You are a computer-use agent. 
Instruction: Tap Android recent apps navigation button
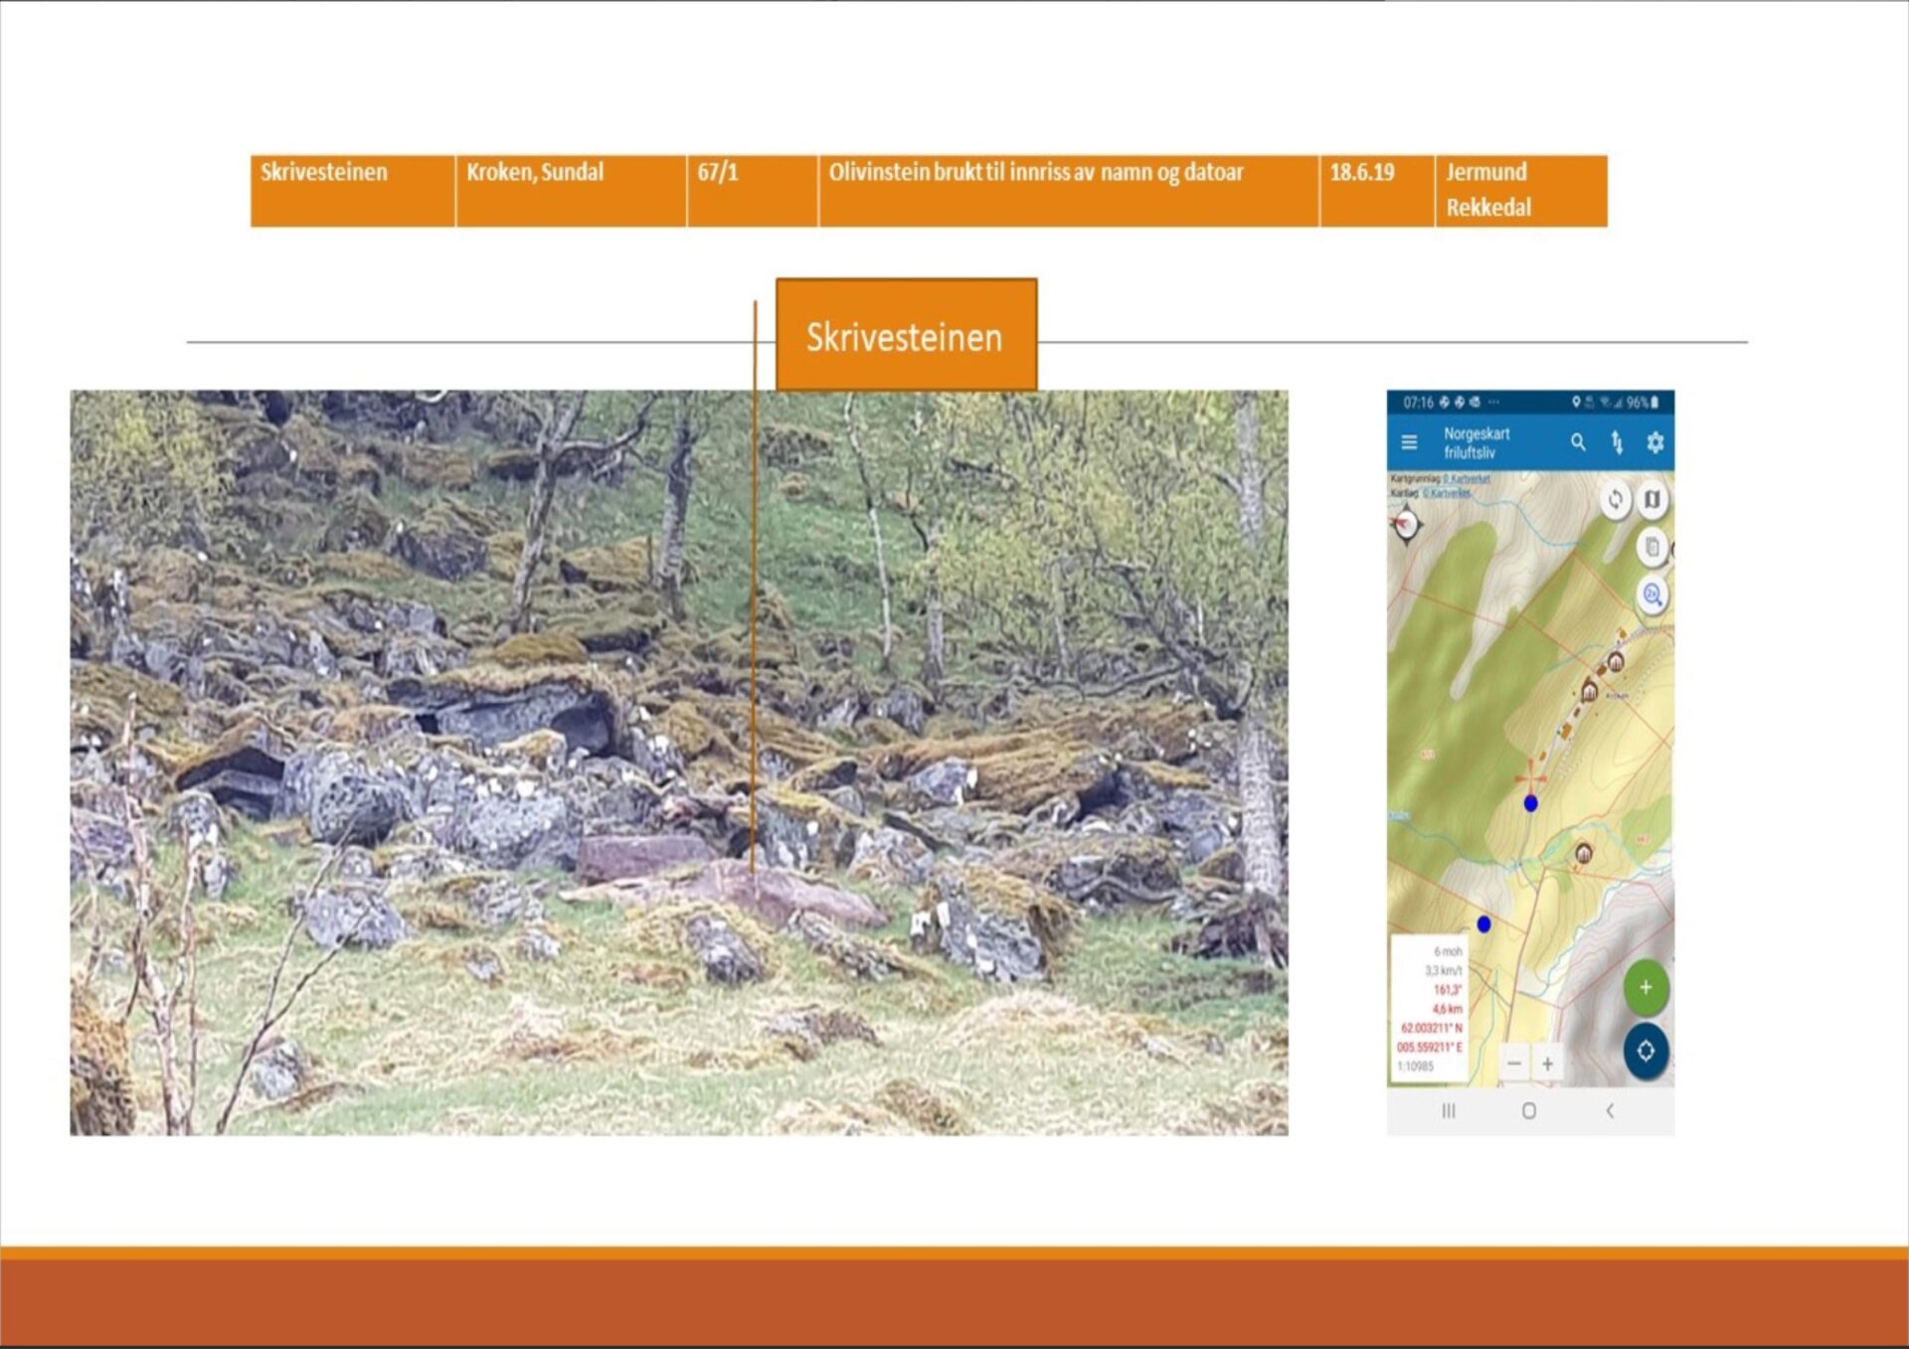click(1449, 1110)
